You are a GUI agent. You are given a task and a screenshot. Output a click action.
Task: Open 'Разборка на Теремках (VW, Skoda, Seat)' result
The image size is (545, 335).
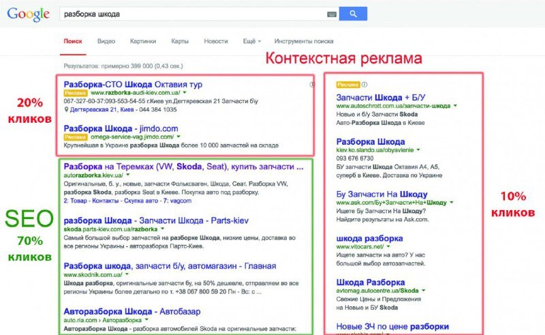coord(183,166)
